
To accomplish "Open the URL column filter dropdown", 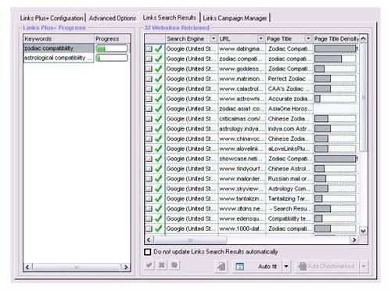I will 260,38.
